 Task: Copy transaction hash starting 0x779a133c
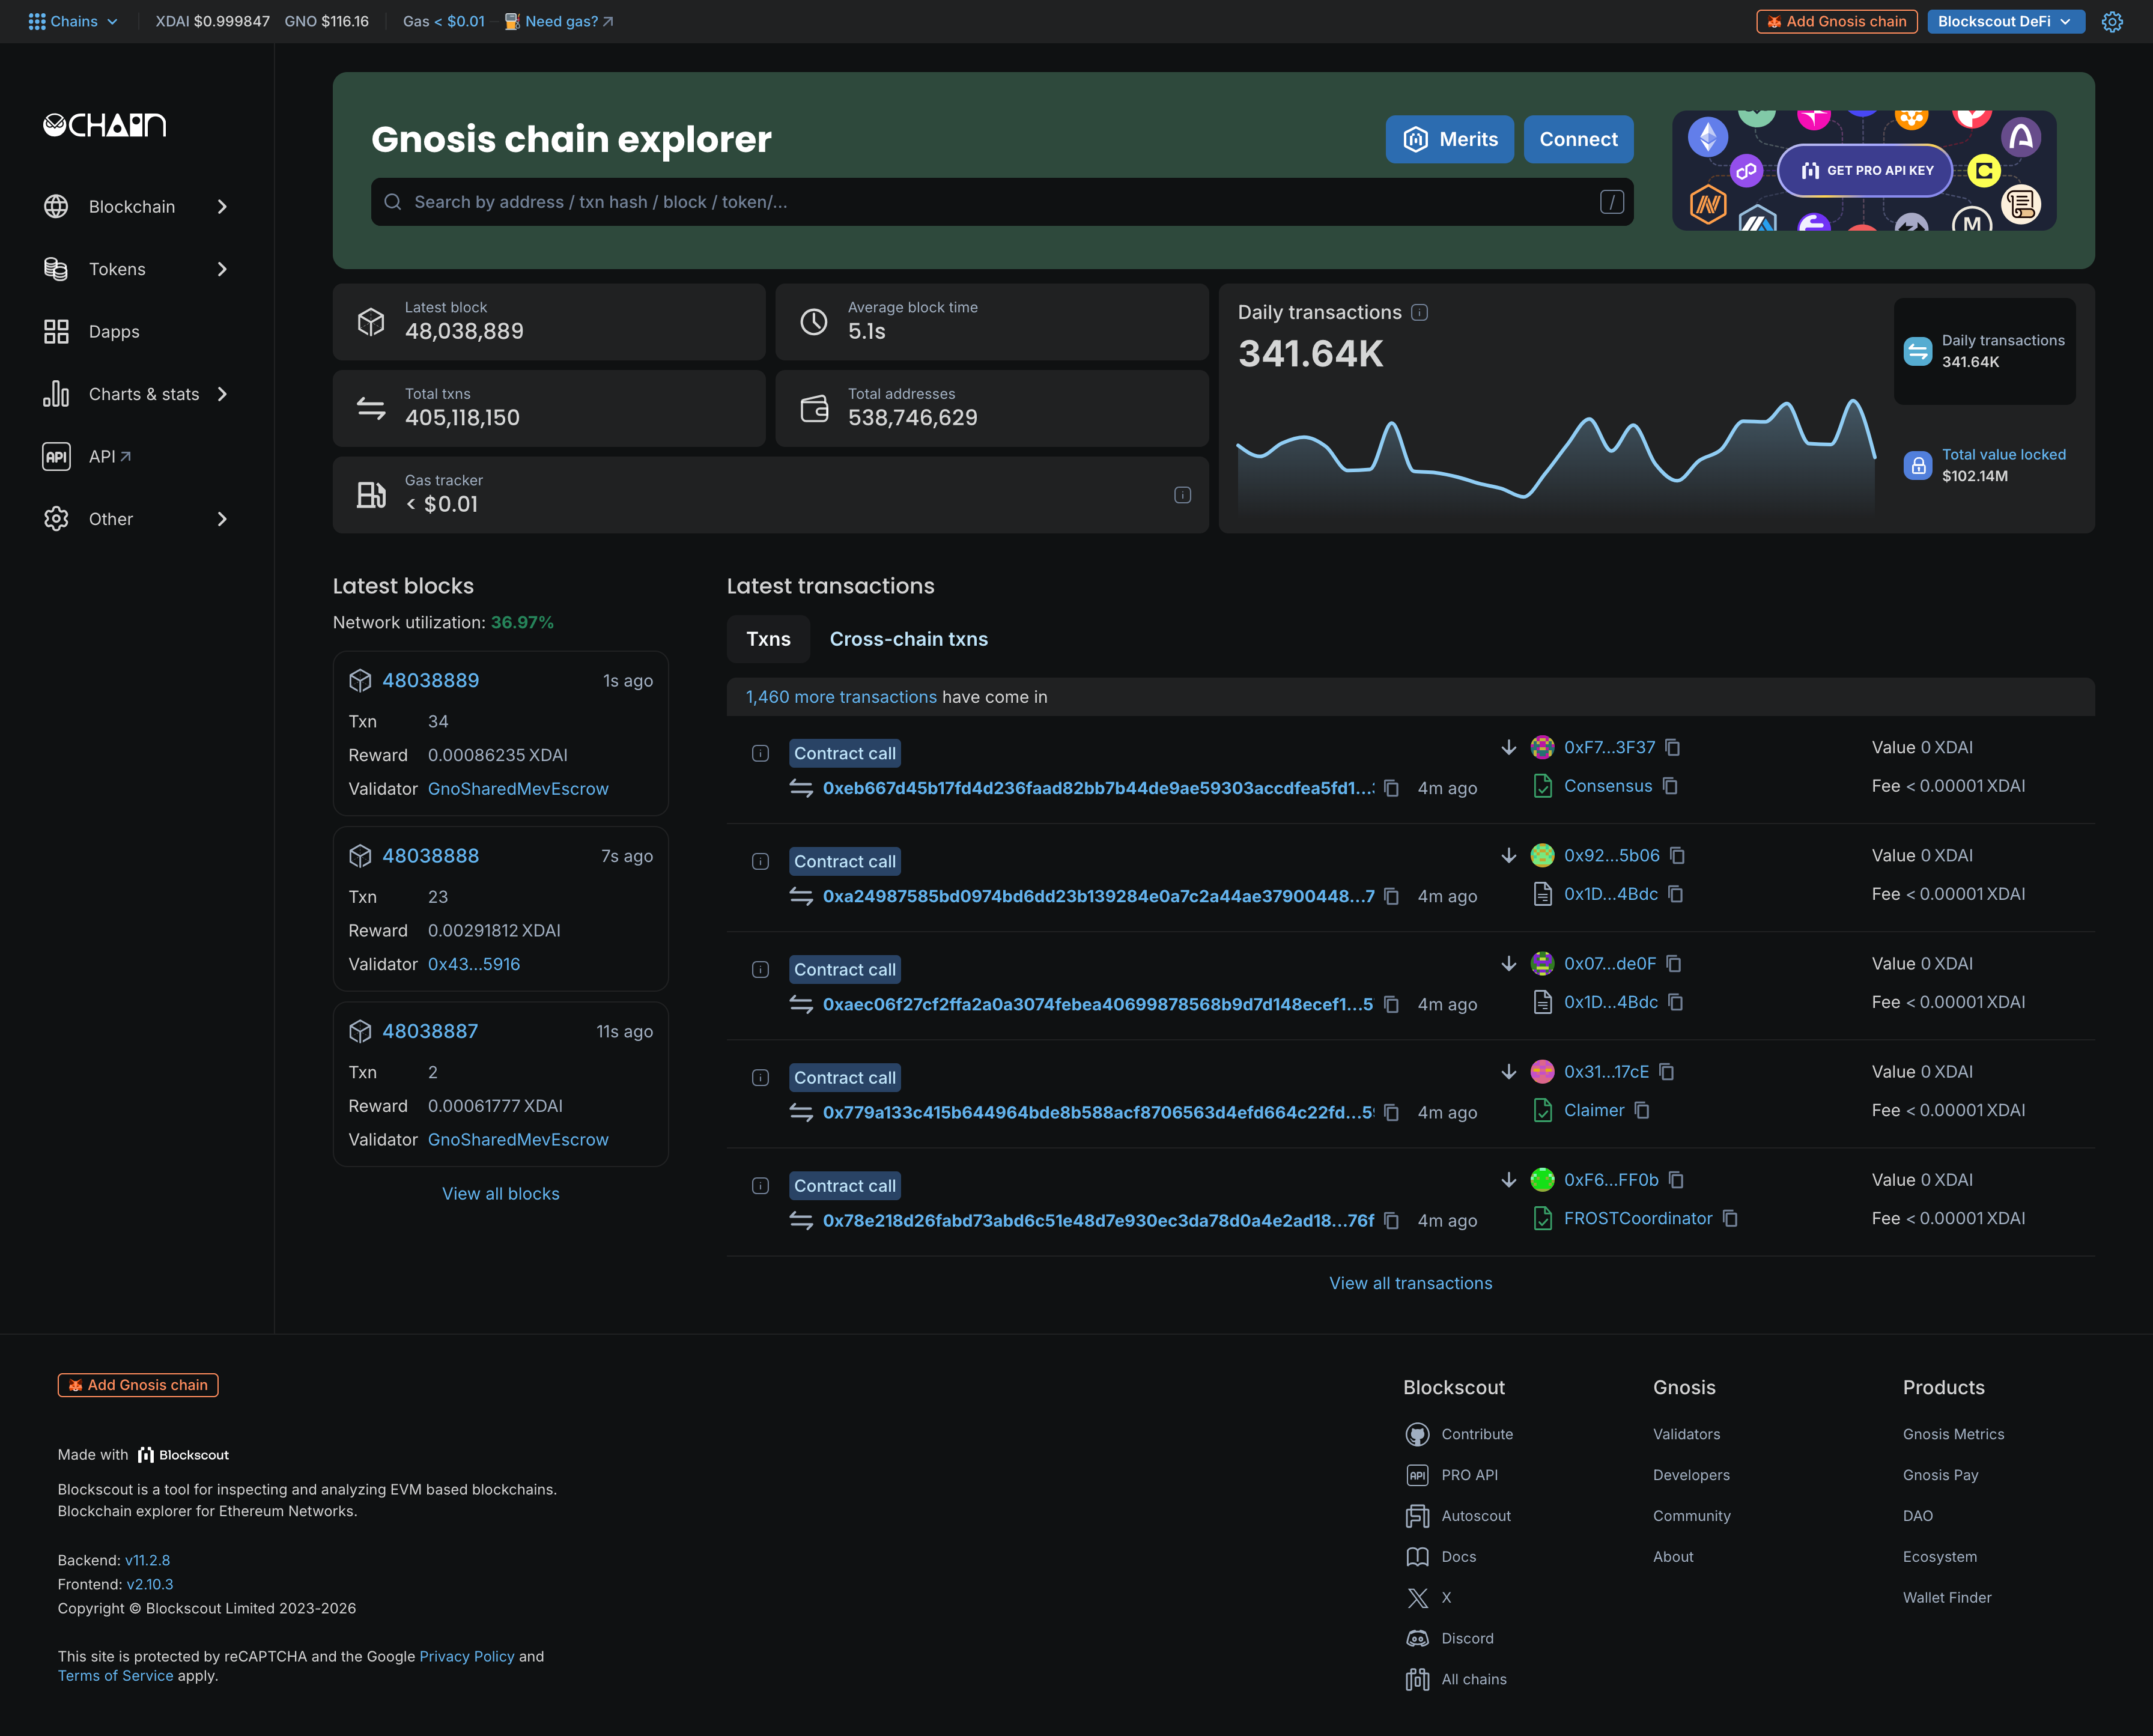click(x=1391, y=1112)
